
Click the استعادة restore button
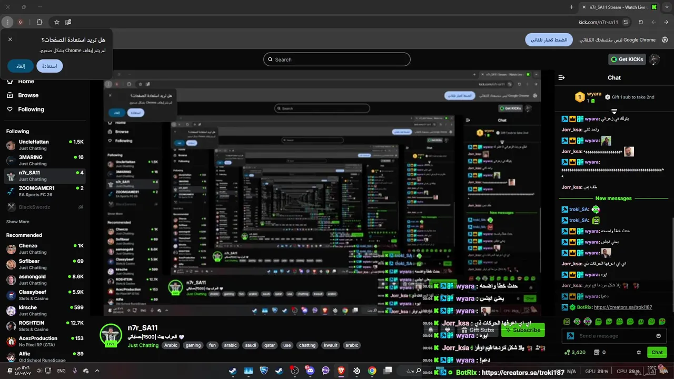click(49, 66)
